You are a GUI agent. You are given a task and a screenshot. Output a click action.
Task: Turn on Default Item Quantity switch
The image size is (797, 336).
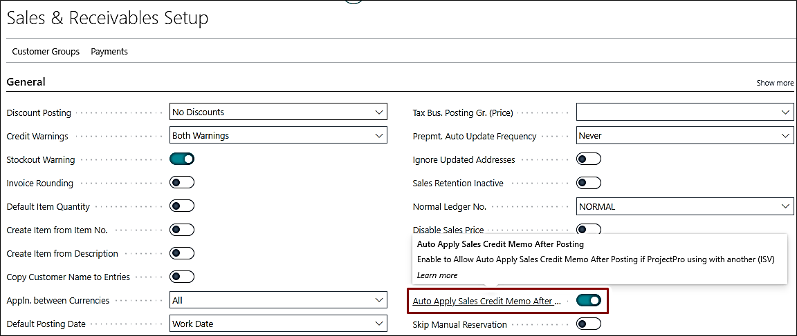[182, 206]
